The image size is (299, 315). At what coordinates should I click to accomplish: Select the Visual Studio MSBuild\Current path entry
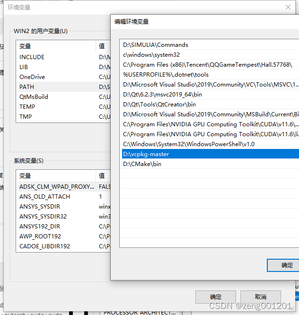pyautogui.click(x=210, y=114)
